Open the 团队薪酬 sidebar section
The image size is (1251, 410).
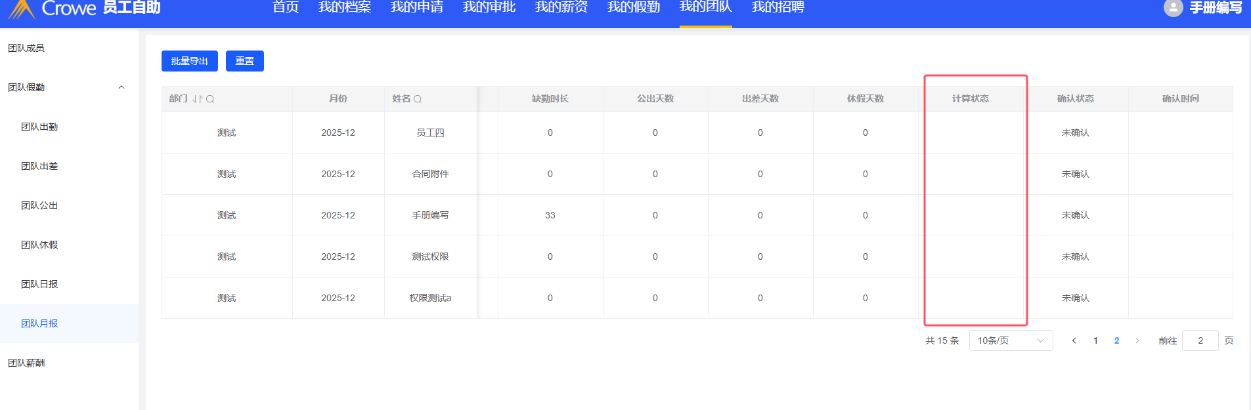(26, 363)
